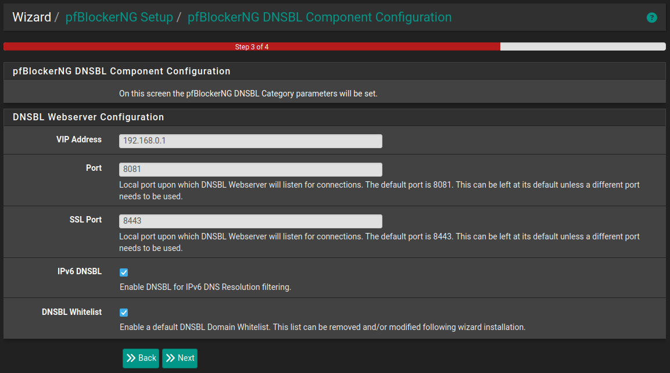Click the 'On this screen the pfBlockerNG' description
The height and width of the screenshot is (373, 670).
click(248, 94)
